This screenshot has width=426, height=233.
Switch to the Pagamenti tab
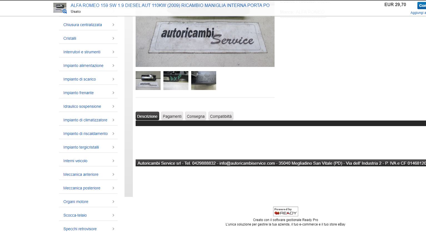click(x=172, y=116)
